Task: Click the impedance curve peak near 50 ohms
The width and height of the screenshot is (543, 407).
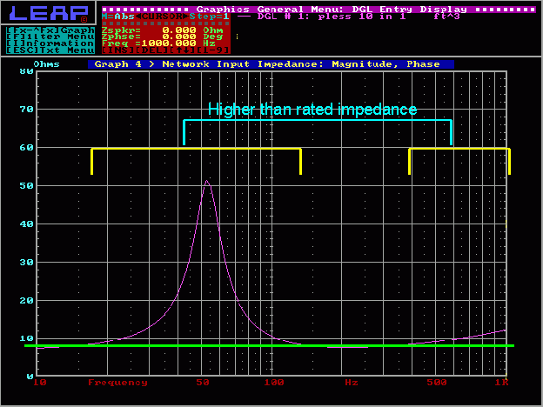Action: pyautogui.click(x=207, y=182)
